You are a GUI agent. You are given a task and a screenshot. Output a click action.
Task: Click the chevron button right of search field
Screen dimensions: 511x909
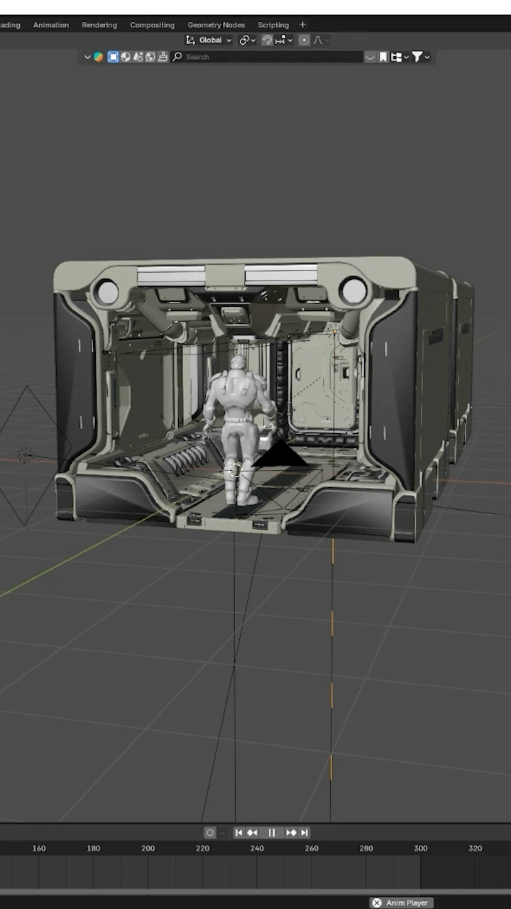click(x=370, y=57)
